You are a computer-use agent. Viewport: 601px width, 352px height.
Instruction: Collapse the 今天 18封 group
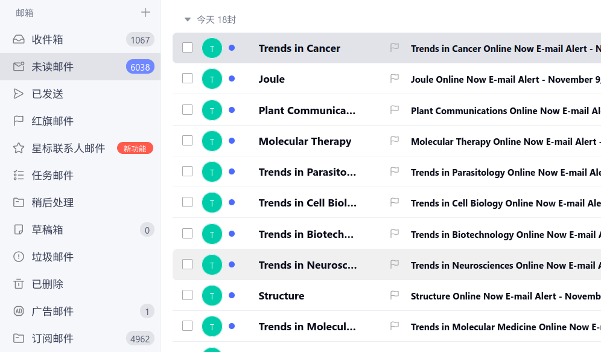[x=188, y=19]
